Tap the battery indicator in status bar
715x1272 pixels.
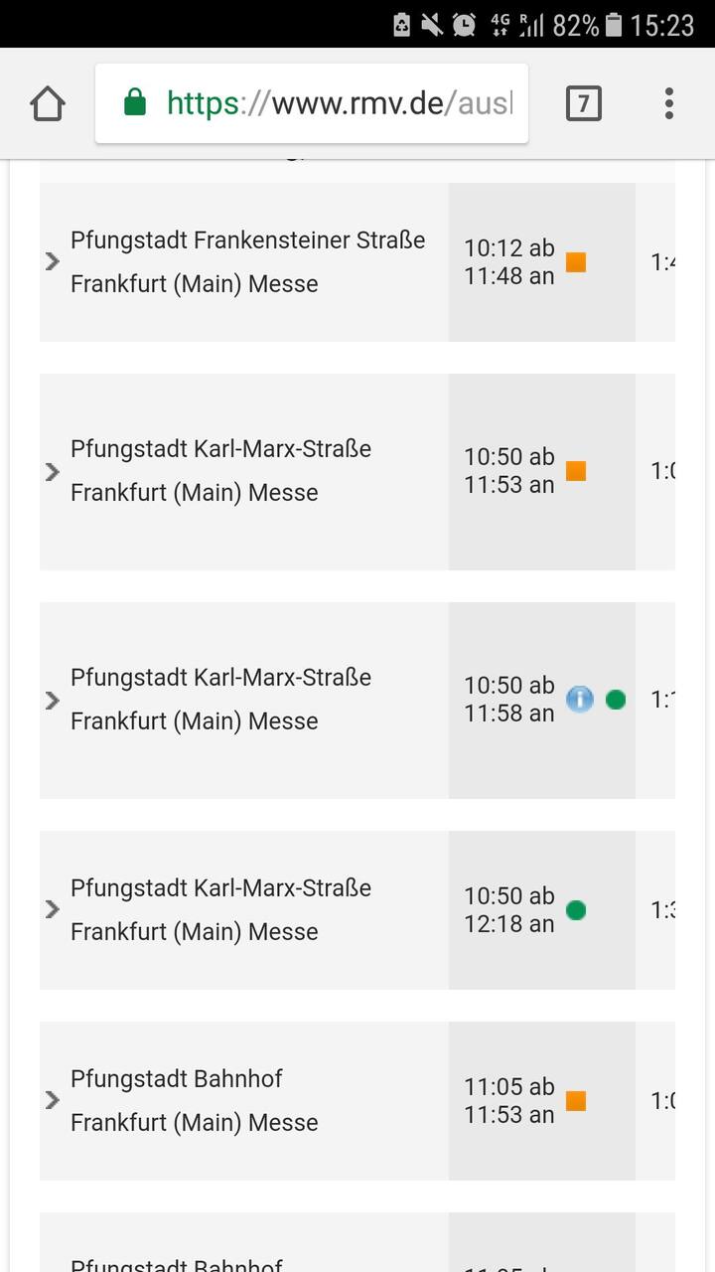point(615,25)
